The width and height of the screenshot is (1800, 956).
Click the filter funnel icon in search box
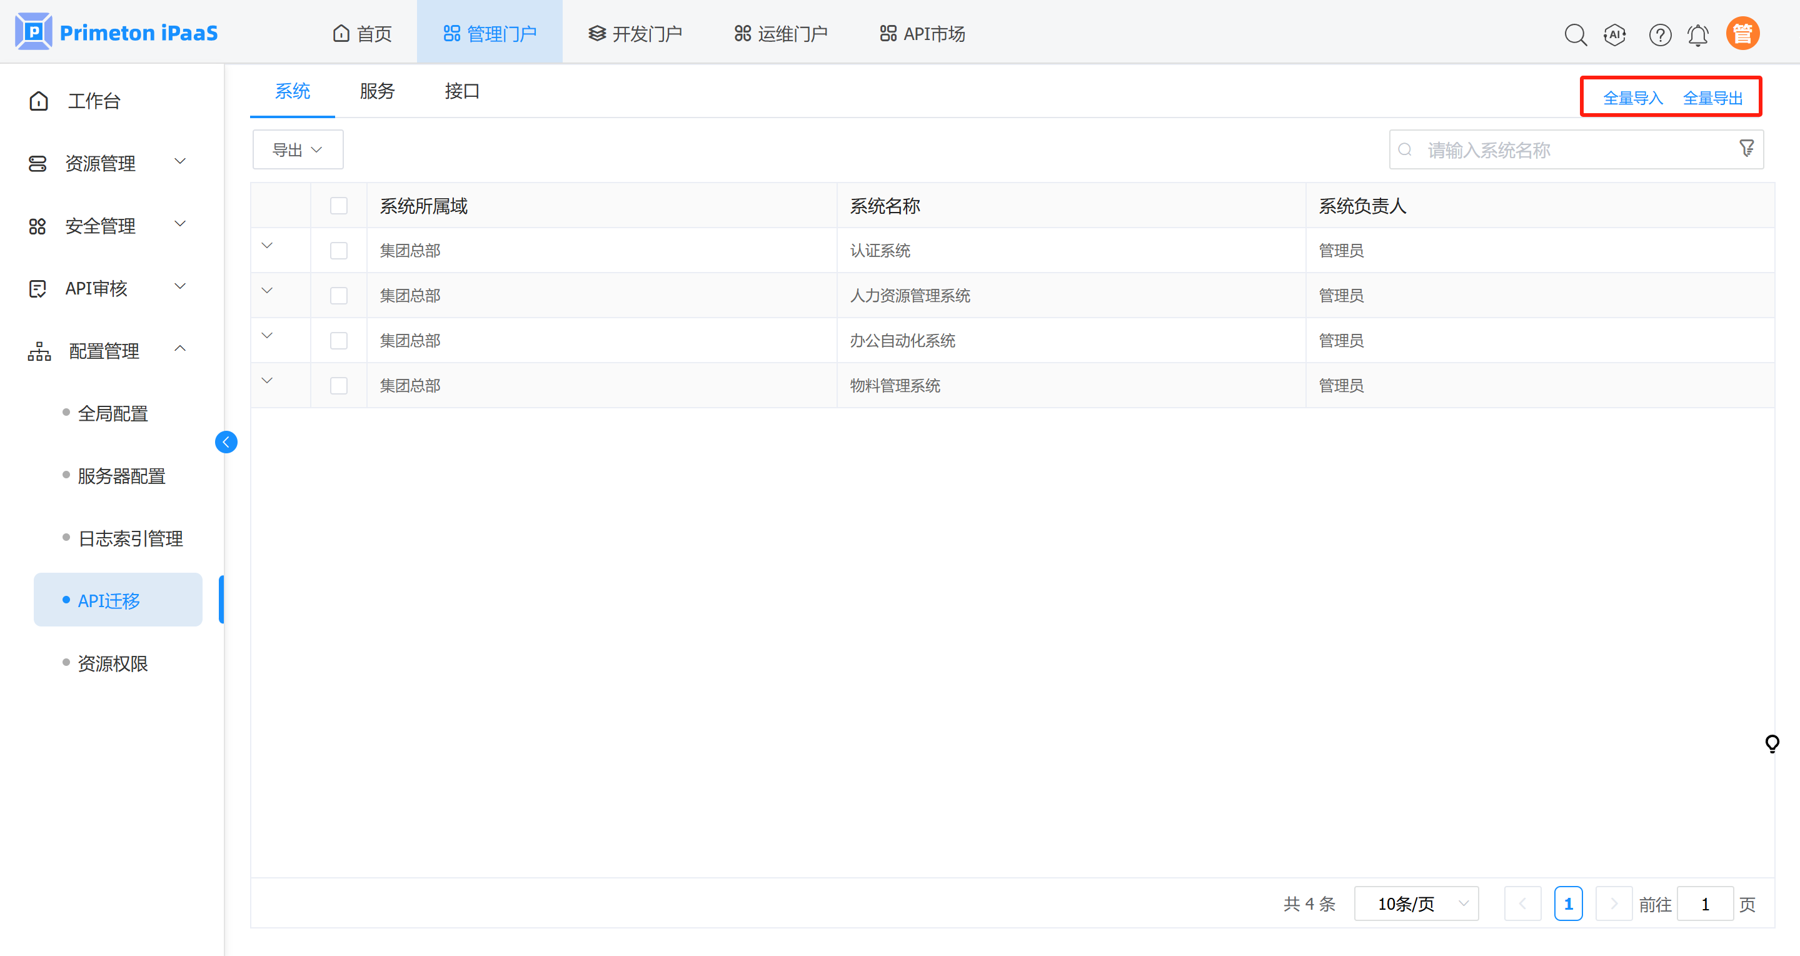(1746, 148)
